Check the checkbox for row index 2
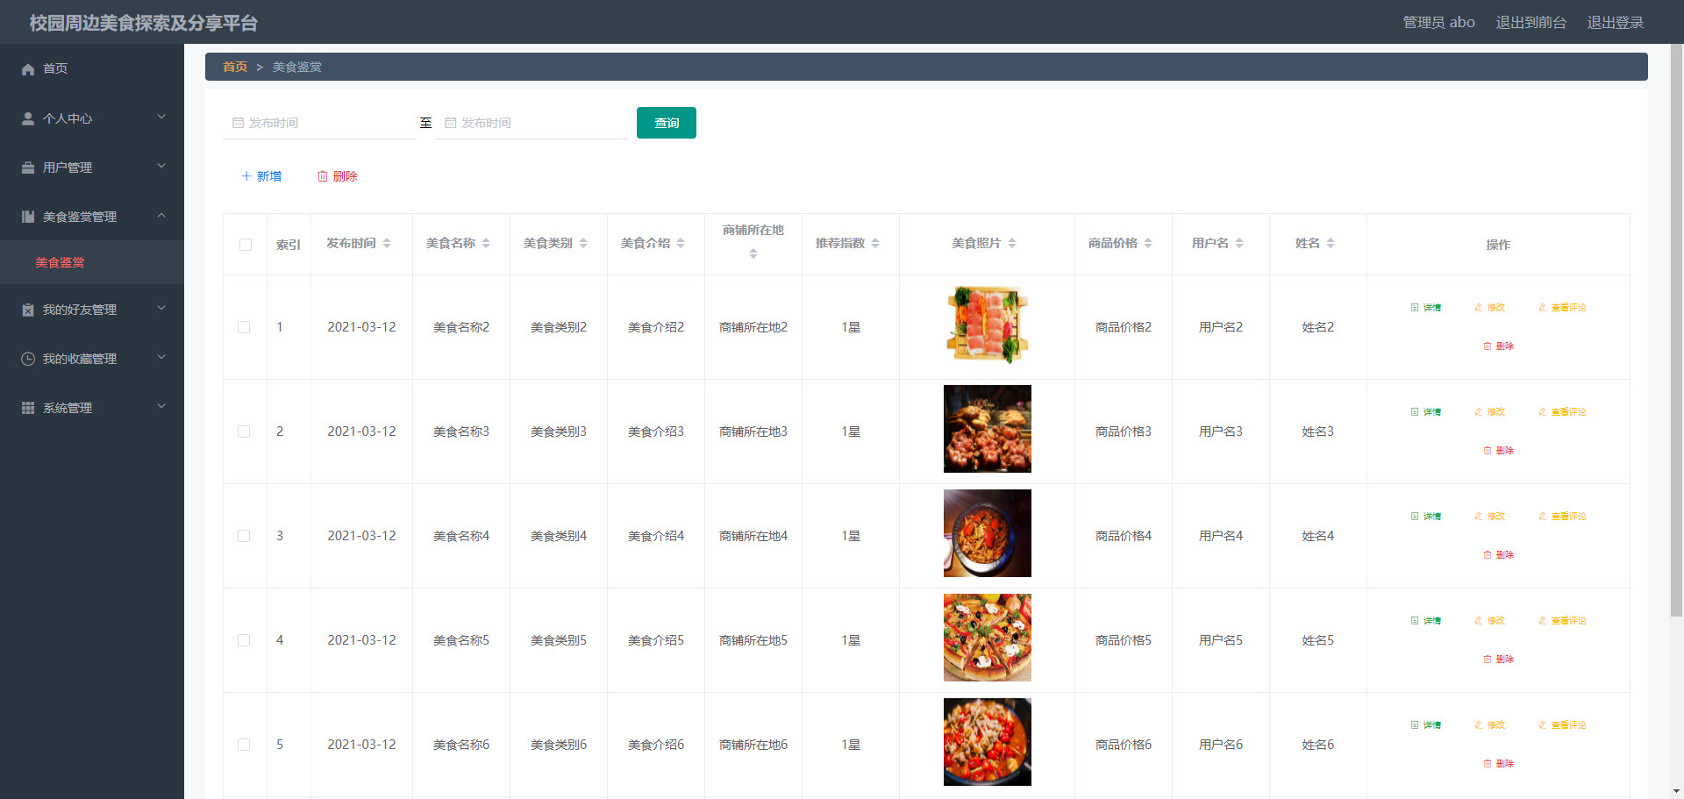Screen dimensions: 1684x799 click(244, 432)
